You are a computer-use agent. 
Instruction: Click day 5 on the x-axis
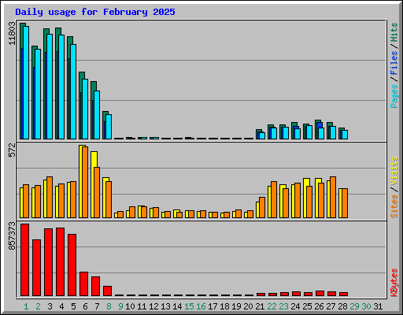coord(73,306)
